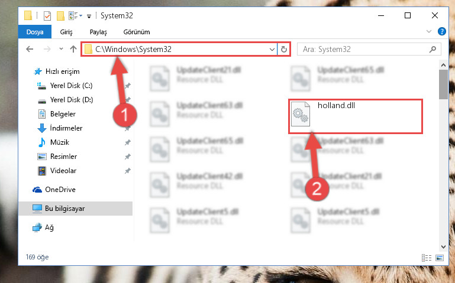Click New folder icon in title bar
The image size is (455, 283).
[x=60, y=15]
